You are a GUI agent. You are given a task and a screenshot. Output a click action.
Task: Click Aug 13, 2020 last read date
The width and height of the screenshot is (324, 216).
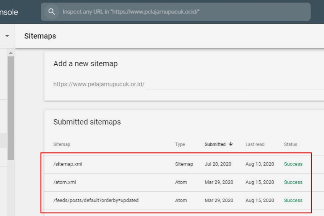[260, 164]
